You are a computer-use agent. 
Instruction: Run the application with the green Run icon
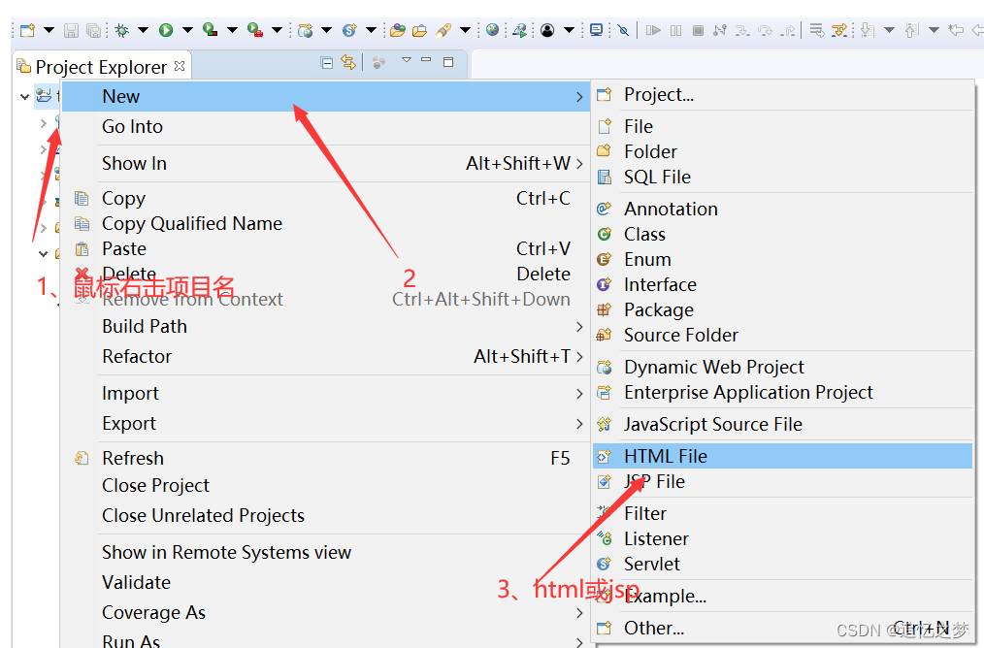click(x=164, y=29)
